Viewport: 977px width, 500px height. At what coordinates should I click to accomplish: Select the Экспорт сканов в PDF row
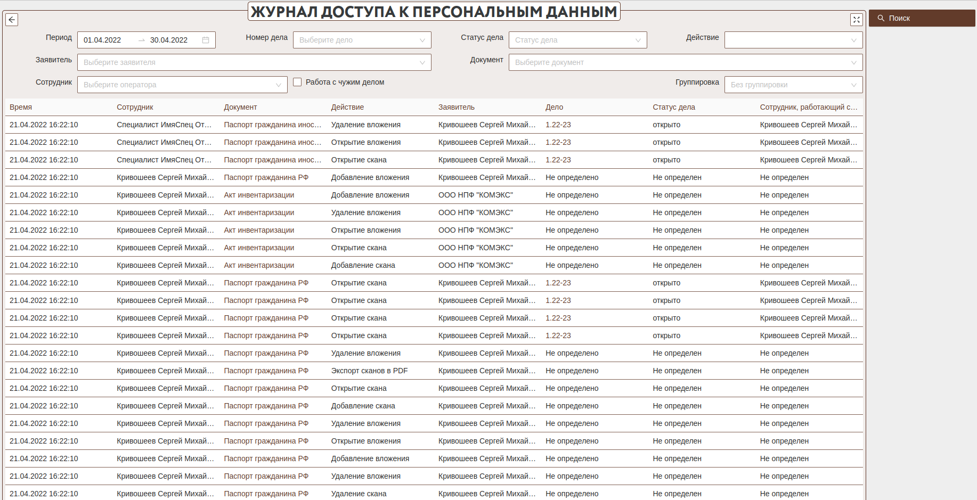(x=369, y=371)
